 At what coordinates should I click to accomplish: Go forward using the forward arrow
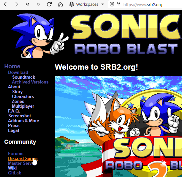[17, 5]
